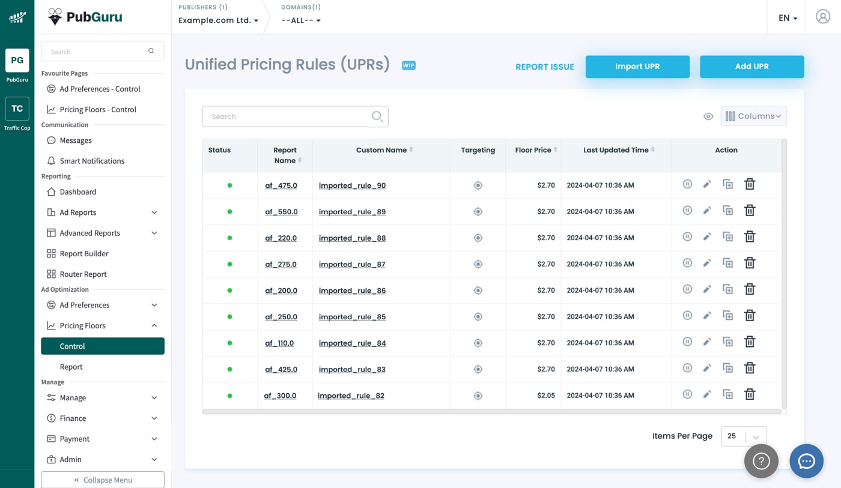This screenshot has width=841, height=488.
Task: Click the Import UPR button
Action: pos(637,67)
